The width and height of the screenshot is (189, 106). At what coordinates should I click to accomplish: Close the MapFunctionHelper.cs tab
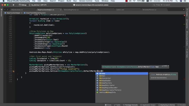[61, 10]
